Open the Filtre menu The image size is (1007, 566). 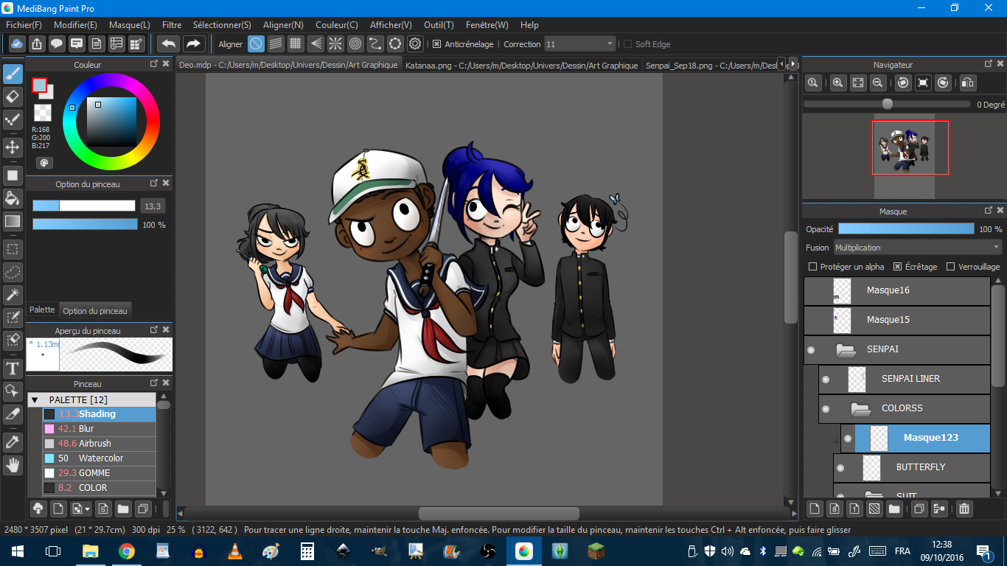point(172,24)
